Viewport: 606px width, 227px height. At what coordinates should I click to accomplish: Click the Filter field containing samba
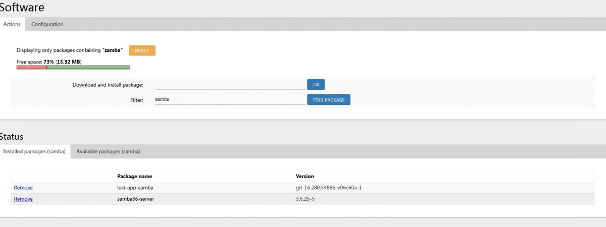pos(230,100)
